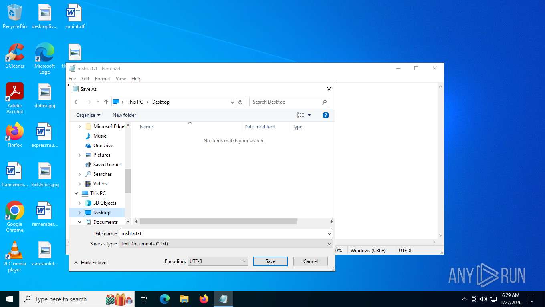Open the notification center icon
Image resolution: width=545 pixels, height=307 pixels.
[x=532, y=299]
